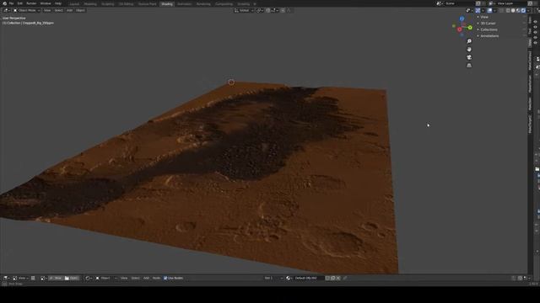The height and width of the screenshot is (303, 540).
Task: Open the Edit menu
Action: click(x=20, y=3)
